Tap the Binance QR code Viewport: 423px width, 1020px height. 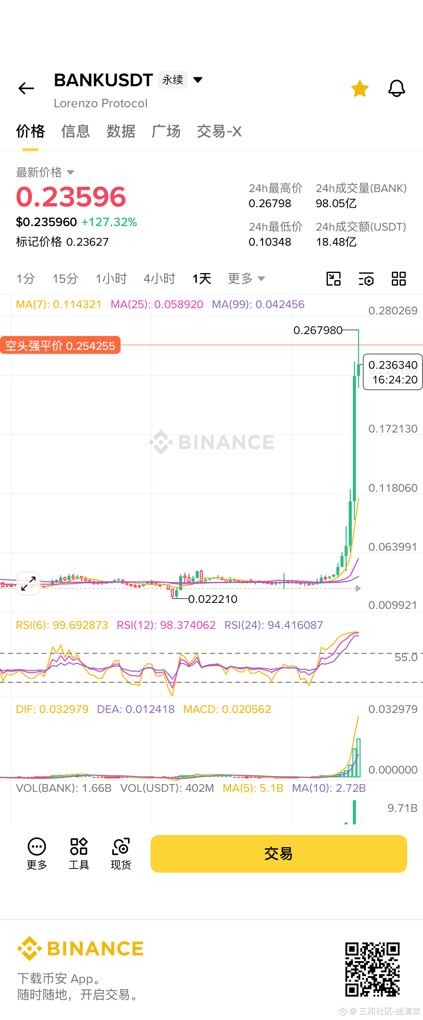pos(372,969)
